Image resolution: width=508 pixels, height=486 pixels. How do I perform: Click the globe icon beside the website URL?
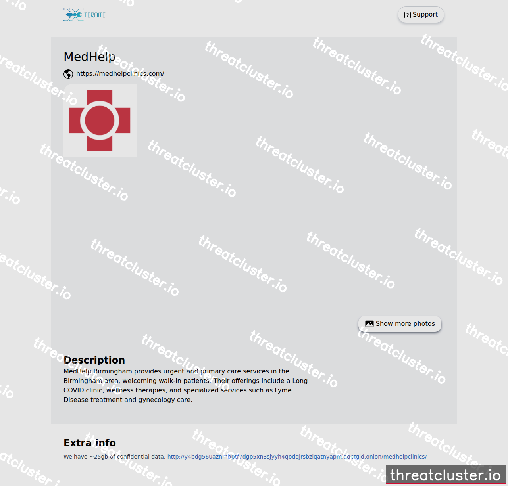point(68,74)
